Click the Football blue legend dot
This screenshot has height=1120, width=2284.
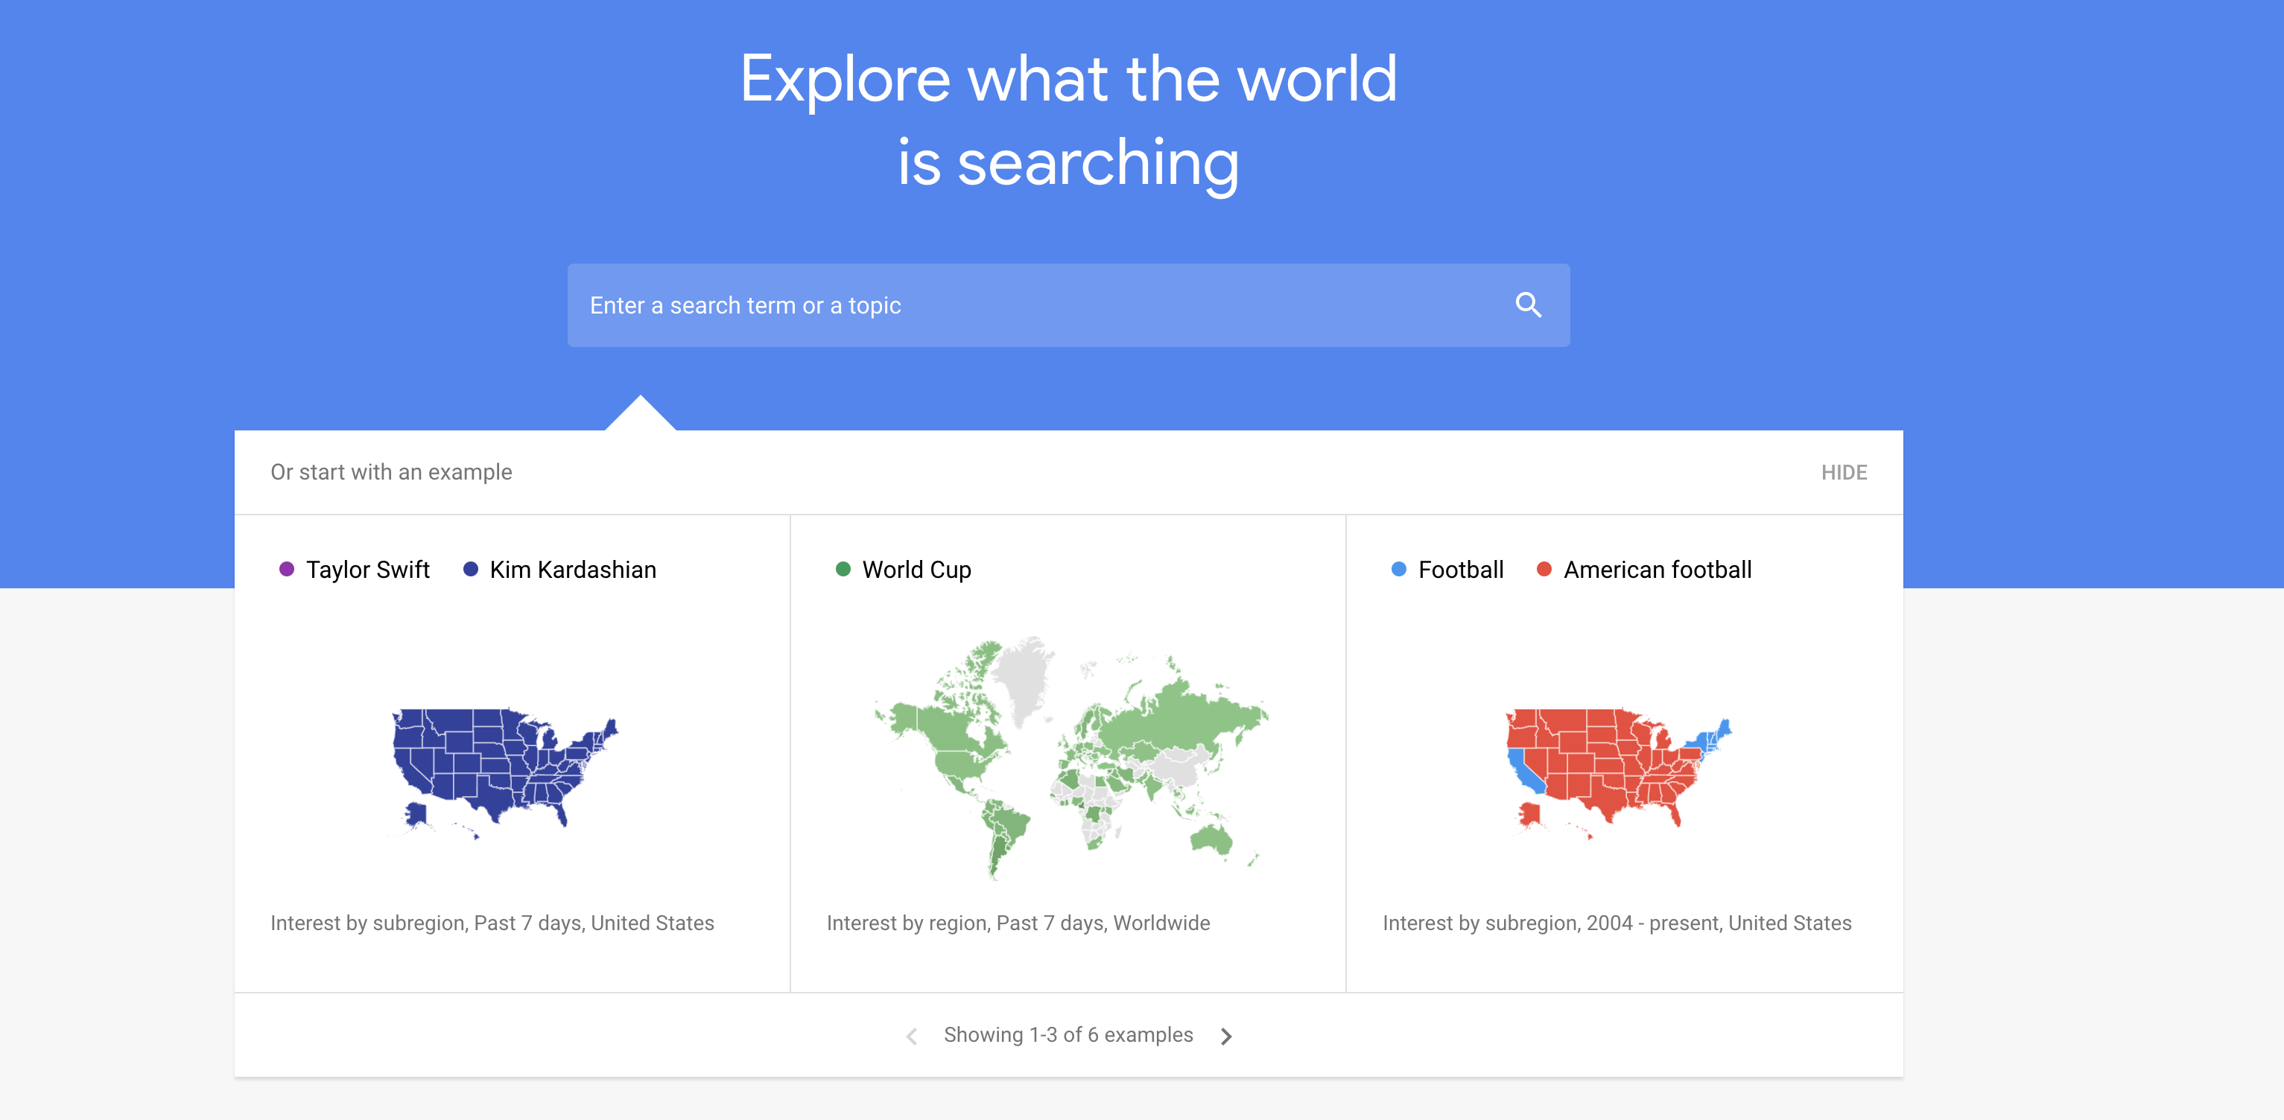[1398, 569]
